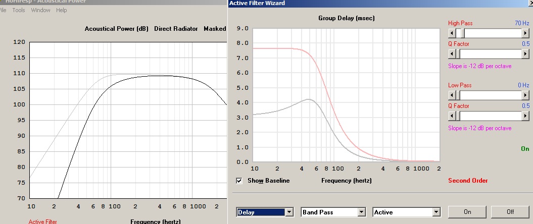The height and width of the screenshot is (224, 533).
Task: Open the Help menu in Hornresp
Action: tap(62, 10)
